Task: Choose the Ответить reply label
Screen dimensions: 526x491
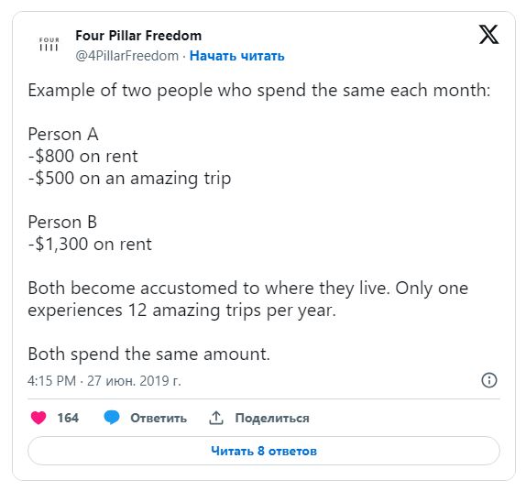Action: [x=159, y=419]
